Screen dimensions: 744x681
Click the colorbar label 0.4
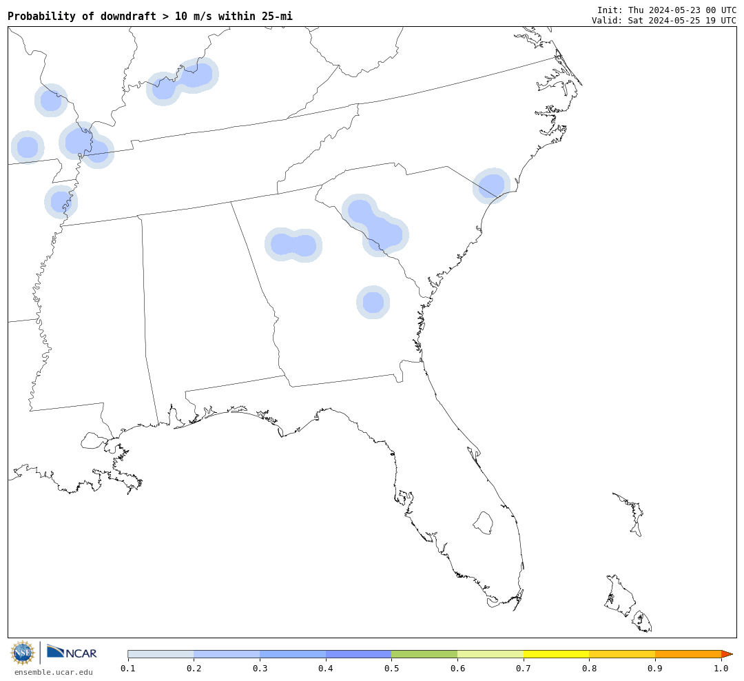click(326, 669)
